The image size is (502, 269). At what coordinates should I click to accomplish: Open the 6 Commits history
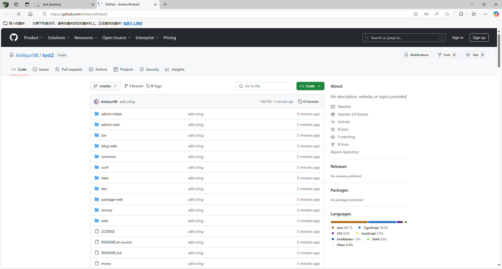coord(309,102)
